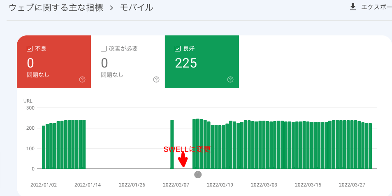Click the 2022/03/15 date axis label
This screenshot has width=392, height=196.
[308, 185]
